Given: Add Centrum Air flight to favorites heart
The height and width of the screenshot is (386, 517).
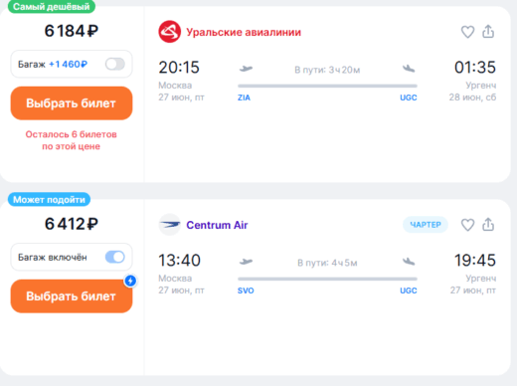Looking at the screenshot, I should point(467,225).
